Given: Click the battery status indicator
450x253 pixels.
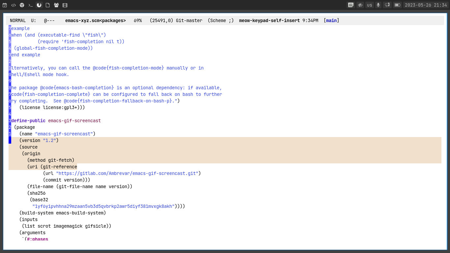Looking at the screenshot, I should (397, 5).
